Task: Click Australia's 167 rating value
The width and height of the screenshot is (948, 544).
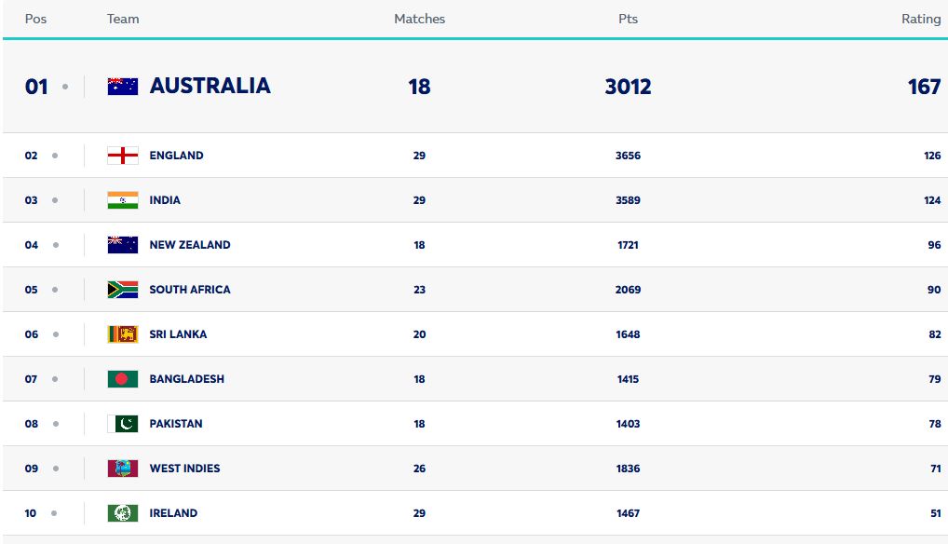Action: [924, 87]
